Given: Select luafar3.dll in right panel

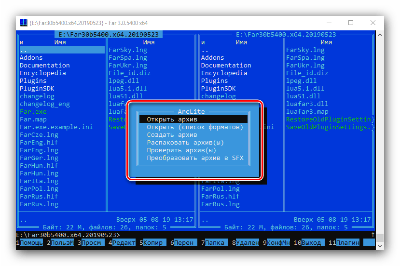Looking at the screenshot, I should [x=307, y=104].
